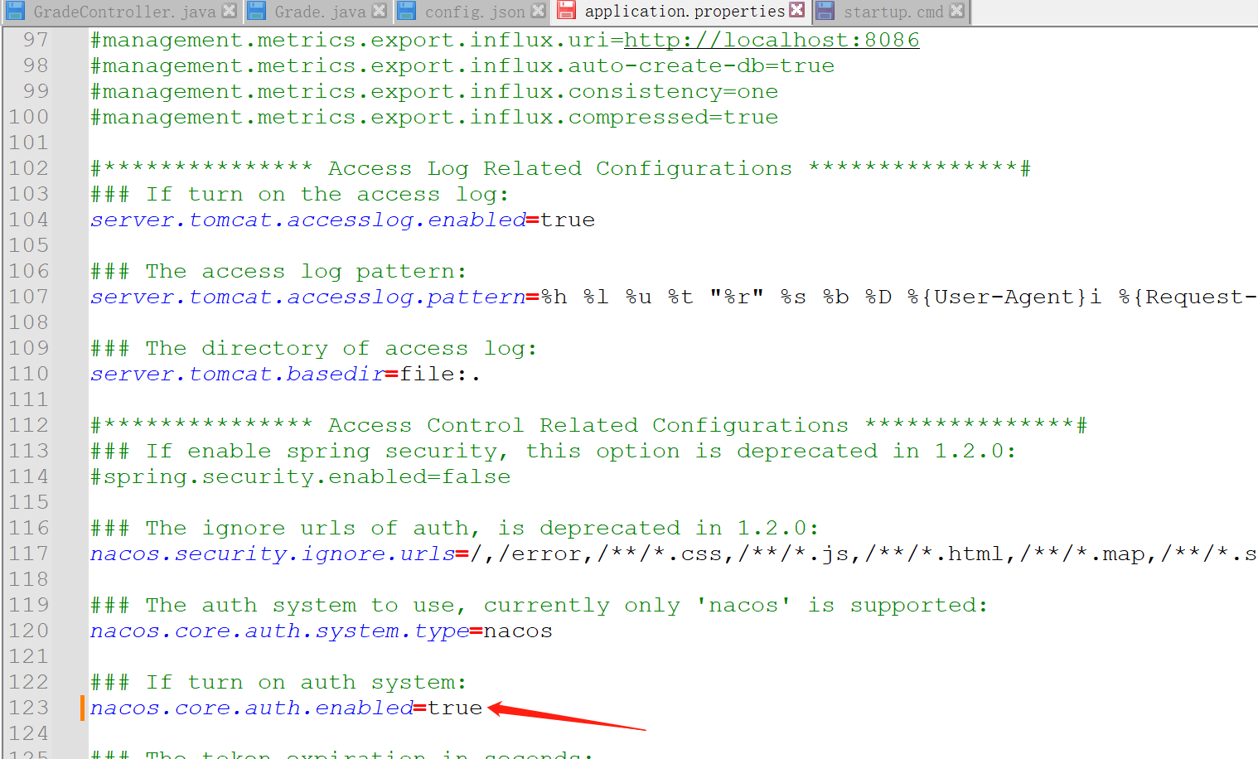
Task: Click the Access Log Related Configurations header
Action: click(560, 168)
